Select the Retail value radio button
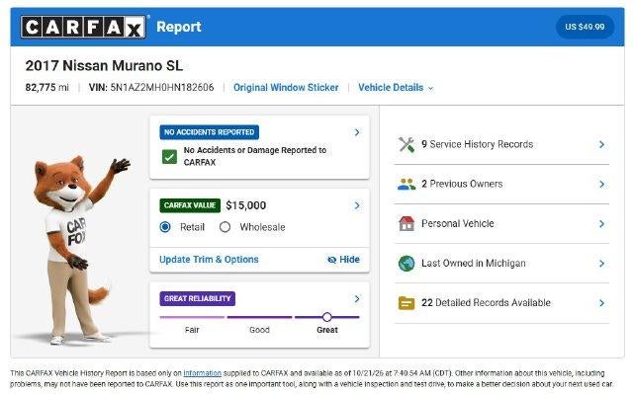Viewport: 633px width, 394px height. [x=165, y=227]
